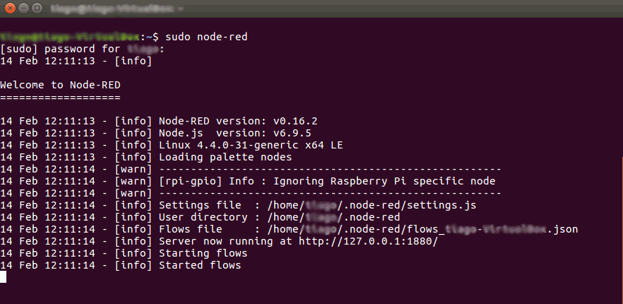Close the terminal window
This screenshot has height=304, width=623.
pos(10,8)
